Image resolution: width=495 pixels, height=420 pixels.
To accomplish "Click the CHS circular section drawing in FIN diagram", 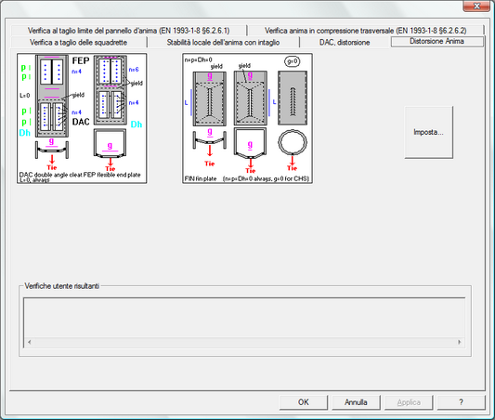I will click(x=293, y=142).
